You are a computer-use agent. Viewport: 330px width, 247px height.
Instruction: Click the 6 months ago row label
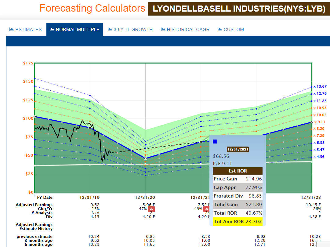(38, 245)
